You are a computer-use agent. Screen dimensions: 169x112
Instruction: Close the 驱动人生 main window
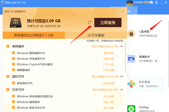(166, 2)
